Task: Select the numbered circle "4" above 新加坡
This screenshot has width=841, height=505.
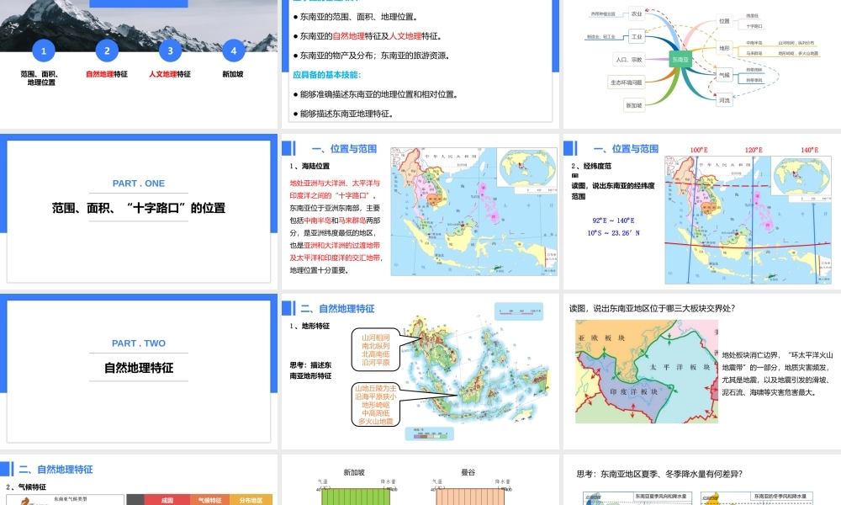Action: 233,50
